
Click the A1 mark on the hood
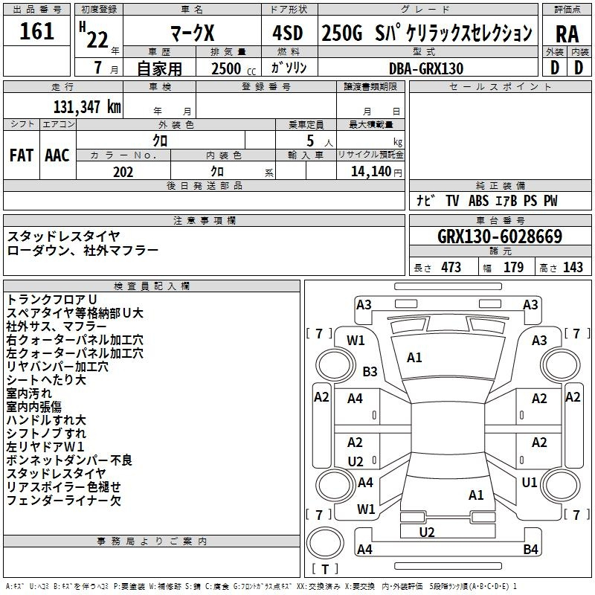[414, 358]
